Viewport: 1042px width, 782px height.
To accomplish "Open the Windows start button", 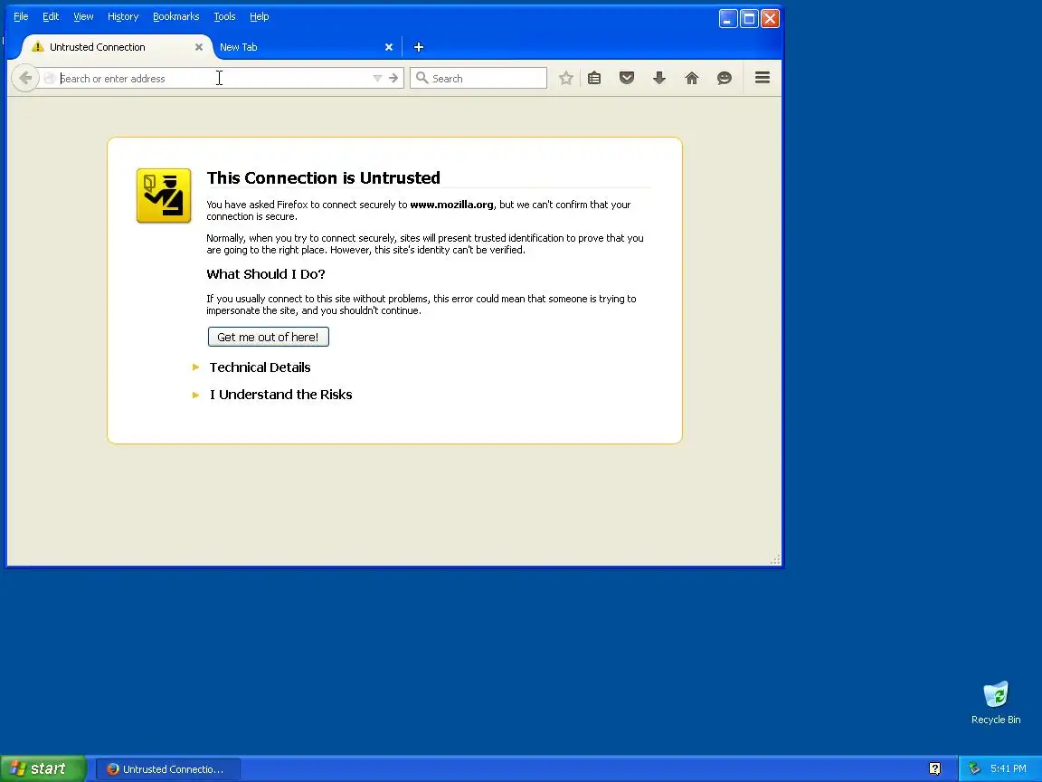I will 43,768.
